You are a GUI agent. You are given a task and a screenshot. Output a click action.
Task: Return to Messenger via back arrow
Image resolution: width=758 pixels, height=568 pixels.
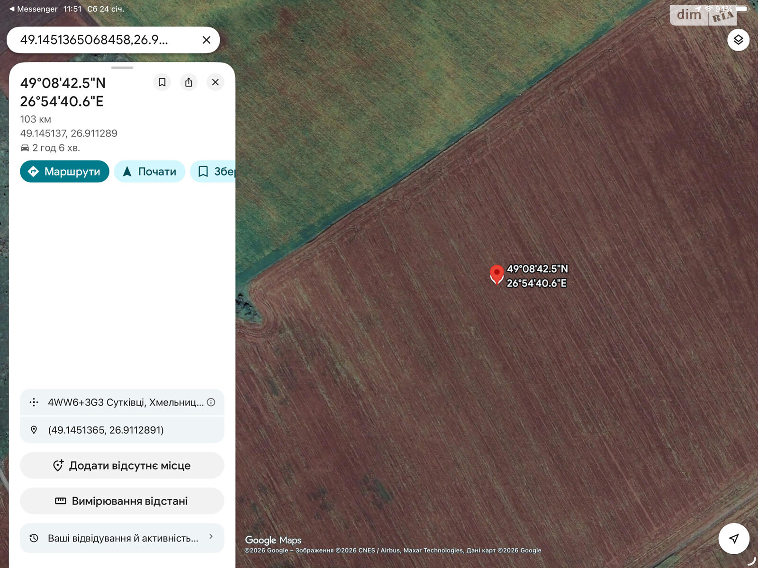33,9
